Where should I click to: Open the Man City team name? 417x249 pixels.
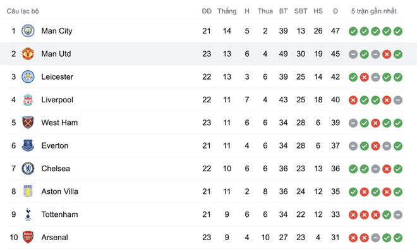tap(57, 31)
